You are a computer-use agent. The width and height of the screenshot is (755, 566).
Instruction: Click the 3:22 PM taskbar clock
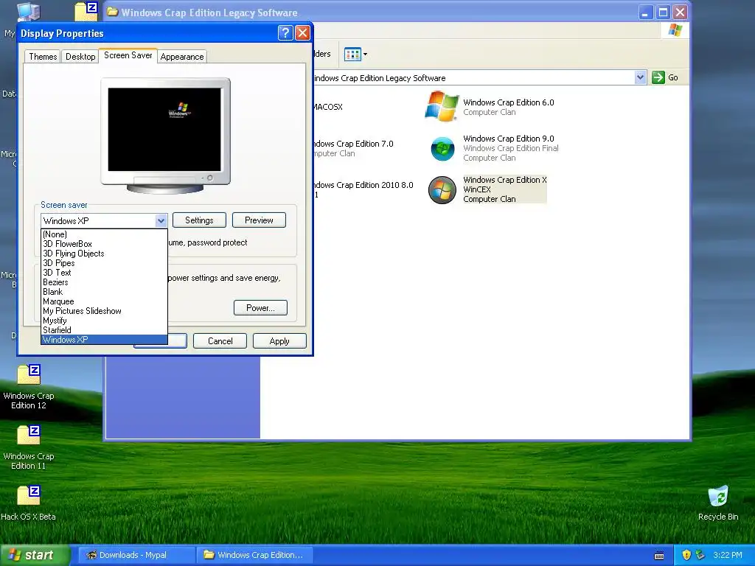[x=728, y=555]
